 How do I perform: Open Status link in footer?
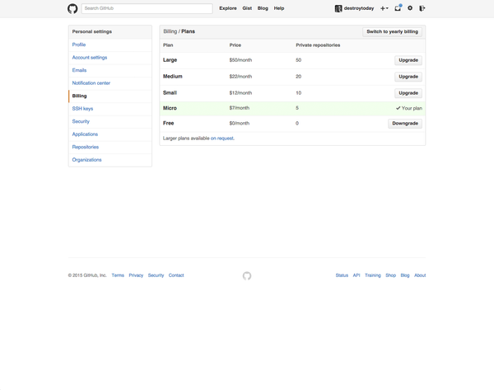pyautogui.click(x=342, y=275)
